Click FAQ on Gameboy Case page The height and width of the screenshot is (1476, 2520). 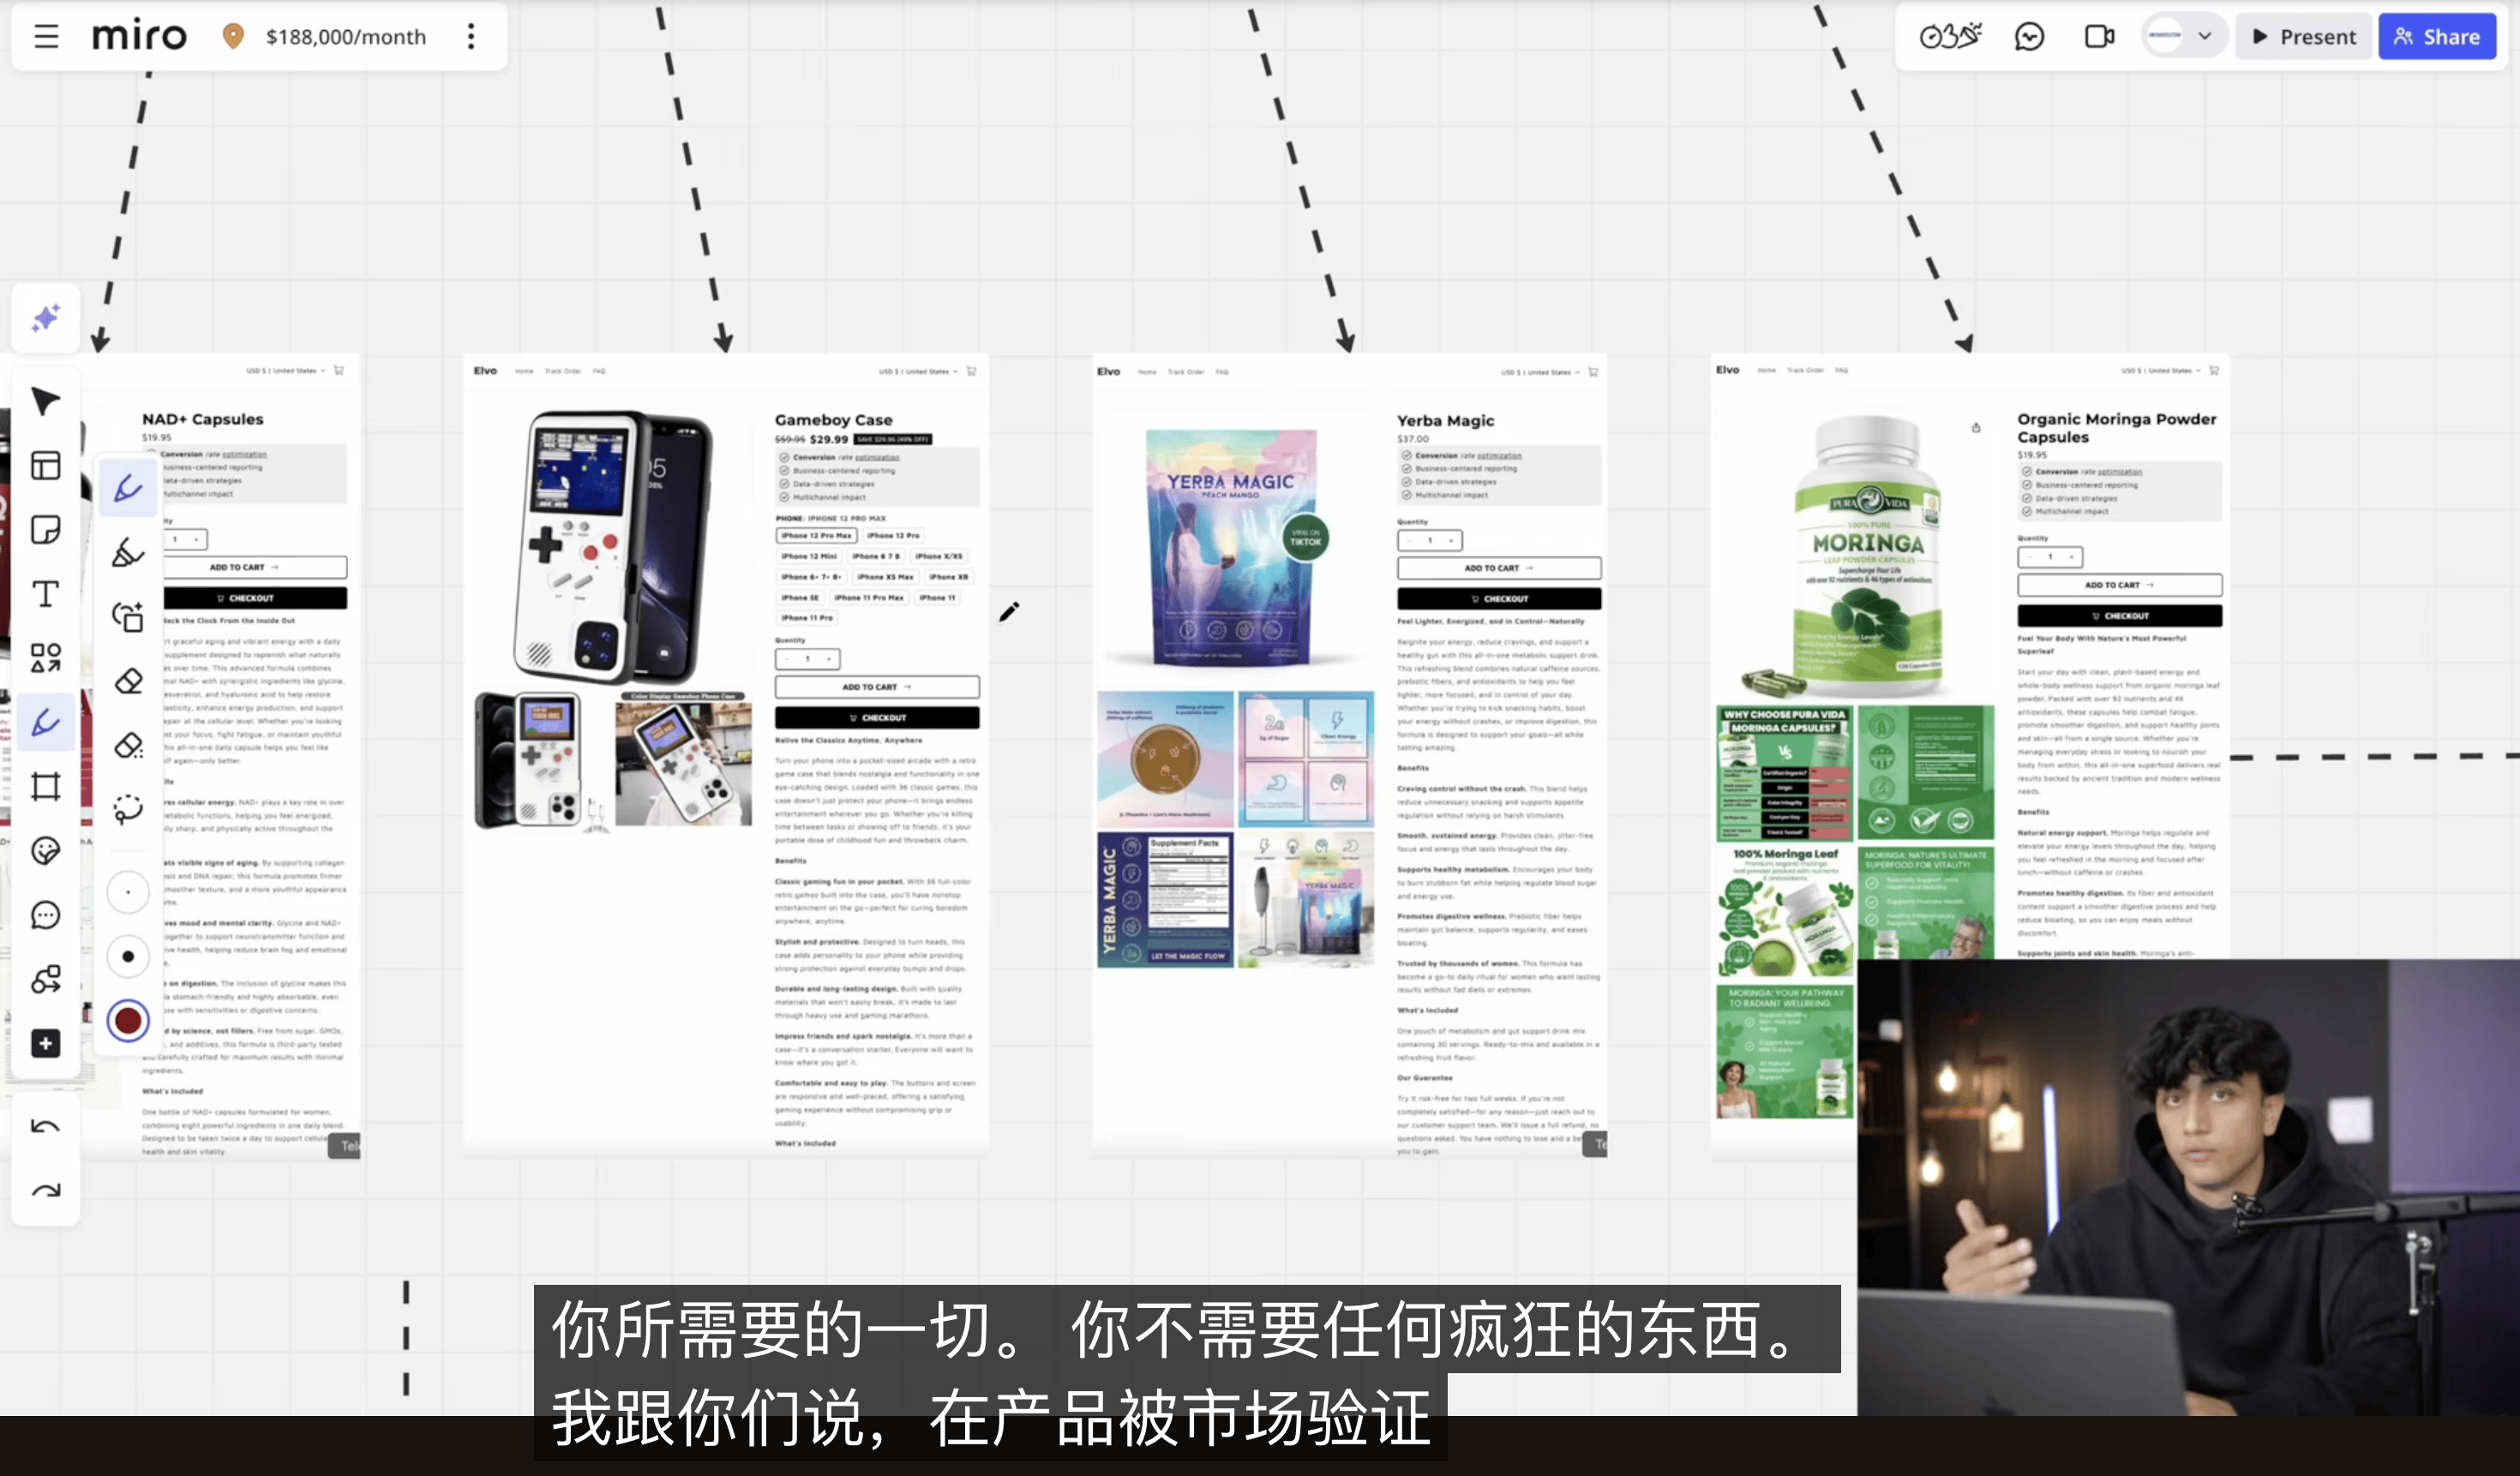(x=599, y=371)
